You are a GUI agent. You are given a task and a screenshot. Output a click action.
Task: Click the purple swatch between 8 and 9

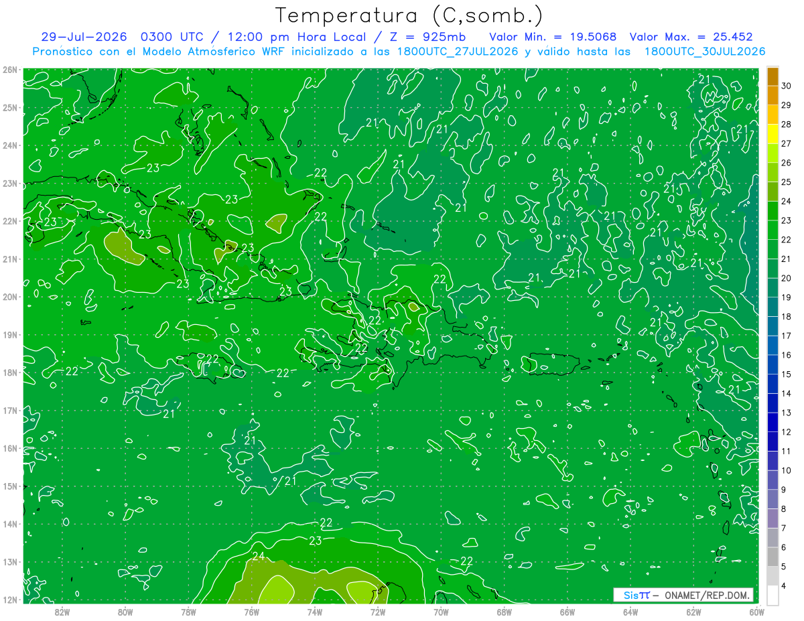coord(773,499)
